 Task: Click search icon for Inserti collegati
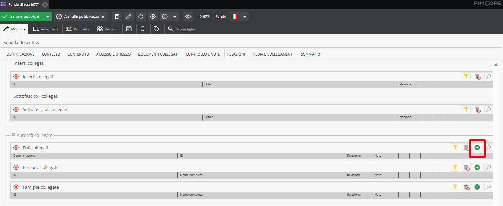[x=489, y=77]
